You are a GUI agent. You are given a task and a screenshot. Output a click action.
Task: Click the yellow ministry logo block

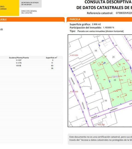(10, 8)
